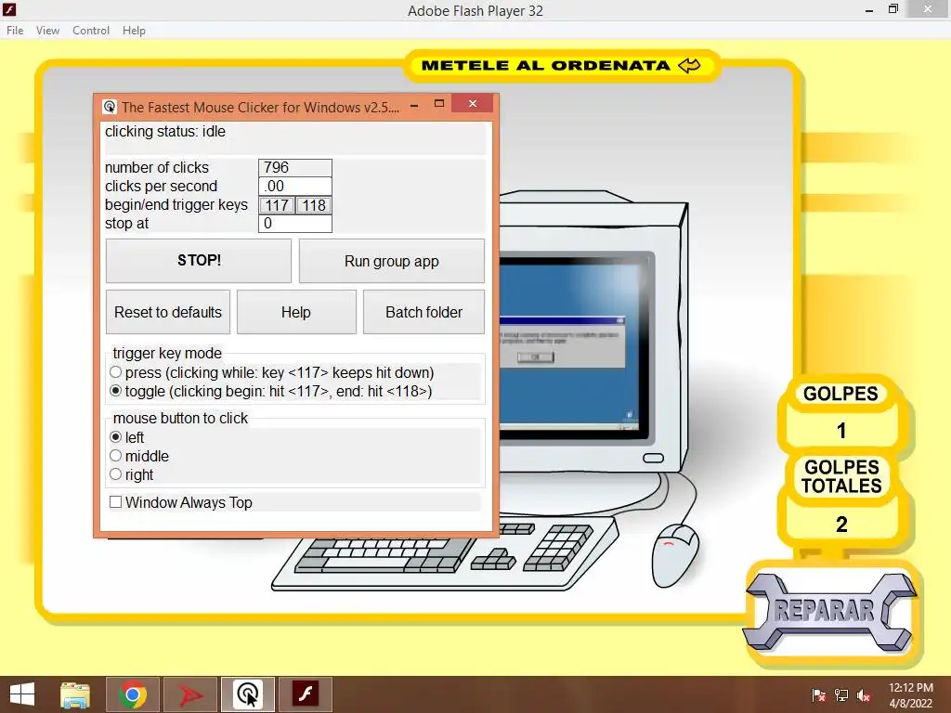Open the Help menu in Flash Player
This screenshot has height=713, width=951.
134,31
